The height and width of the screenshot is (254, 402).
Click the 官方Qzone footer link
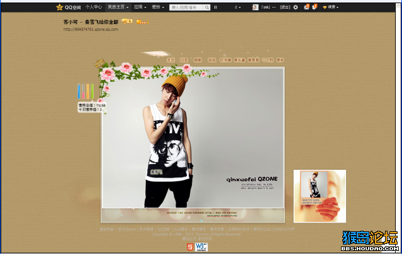pyautogui.click(x=126, y=229)
